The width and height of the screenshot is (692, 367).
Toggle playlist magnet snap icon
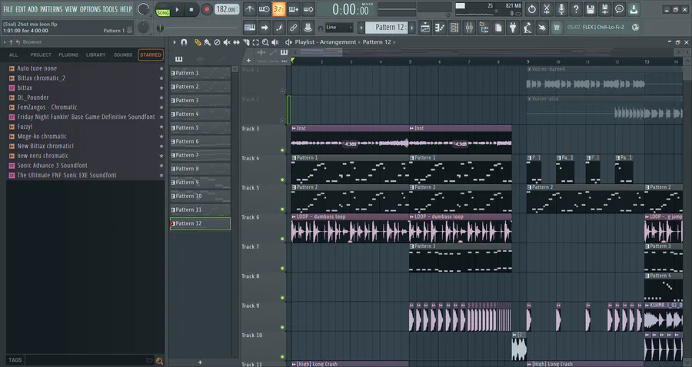point(184,42)
